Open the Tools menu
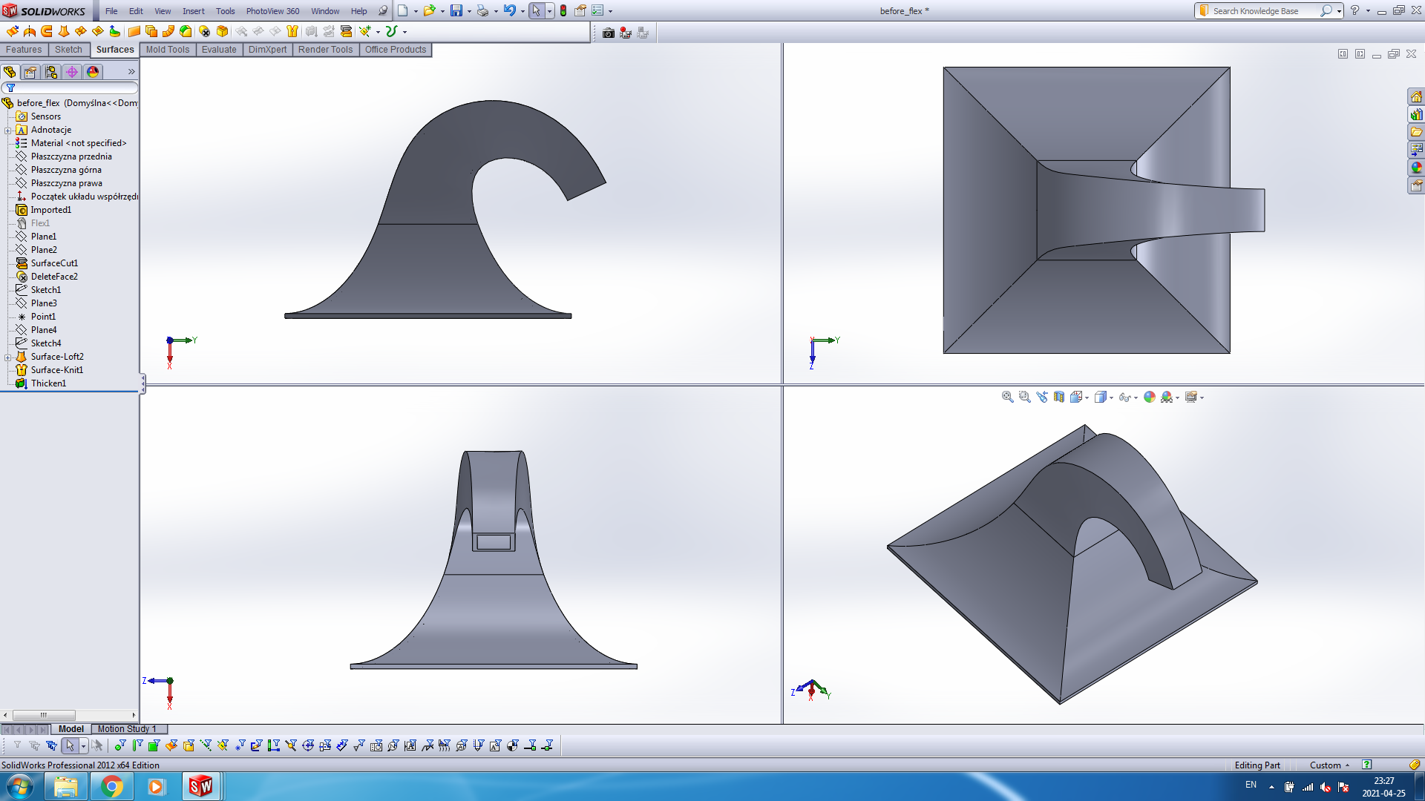Viewport: 1425px width, 801px height. pyautogui.click(x=226, y=11)
